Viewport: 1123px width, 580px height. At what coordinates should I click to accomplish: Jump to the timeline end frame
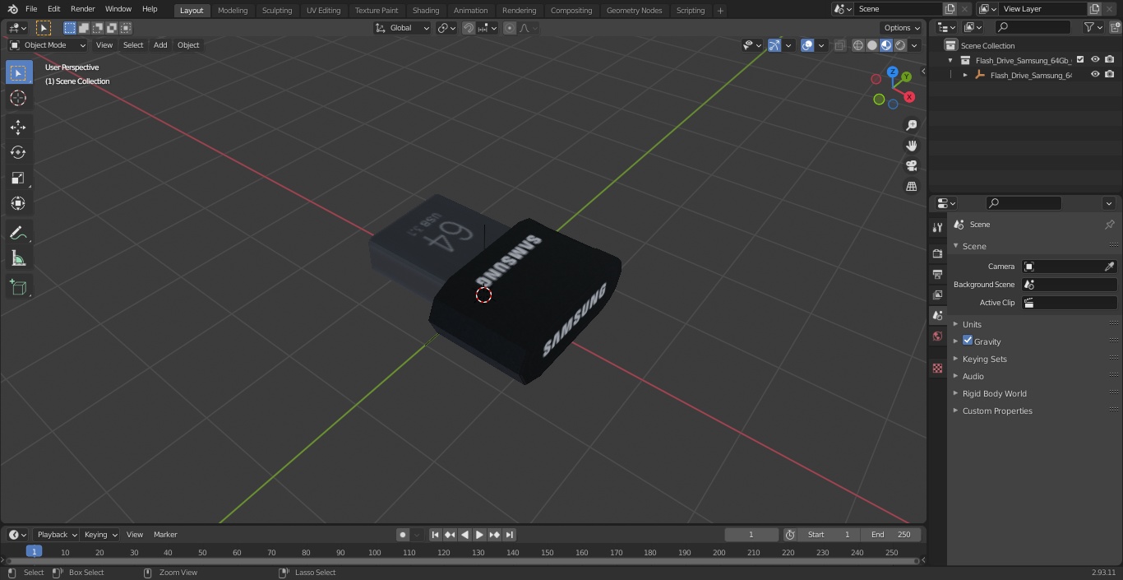point(510,535)
